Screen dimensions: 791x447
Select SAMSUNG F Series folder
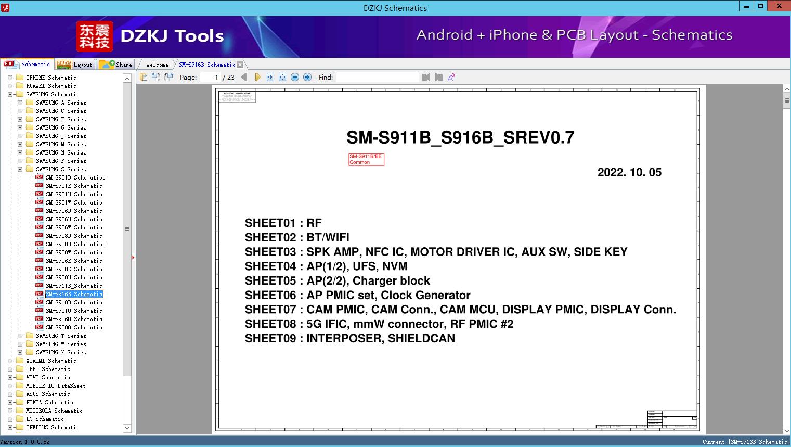(61, 119)
